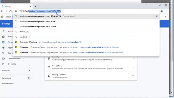The image size is (174, 98).
Task: Click the Extensions external-link icon
Action: pyautogui.click(x=29, y=78)
